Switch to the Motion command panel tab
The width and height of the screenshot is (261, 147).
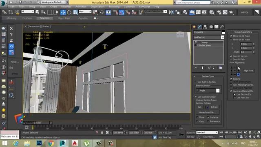[x=211, y=27]
